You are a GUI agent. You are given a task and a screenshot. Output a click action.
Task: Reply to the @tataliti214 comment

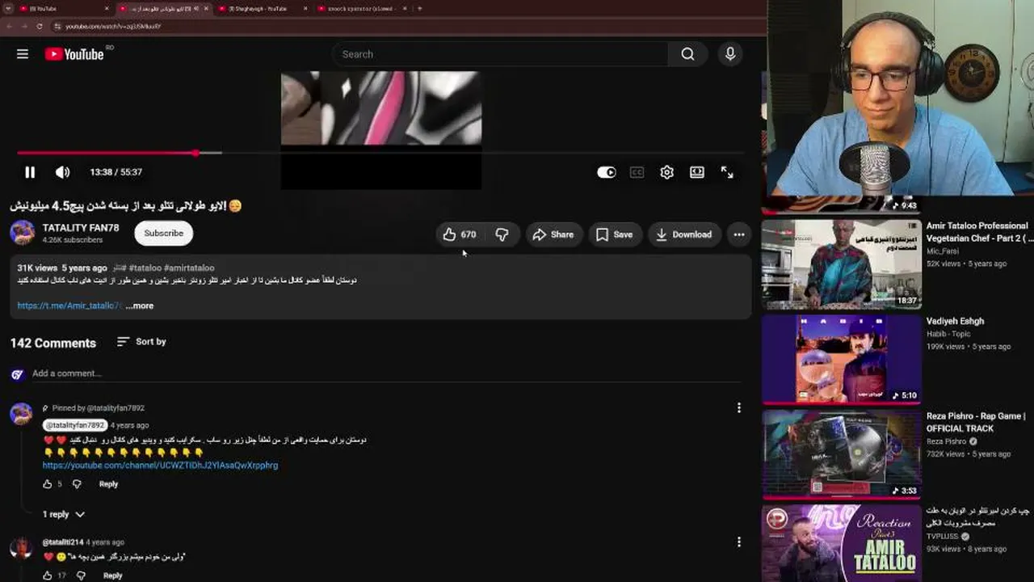point(112,576)
